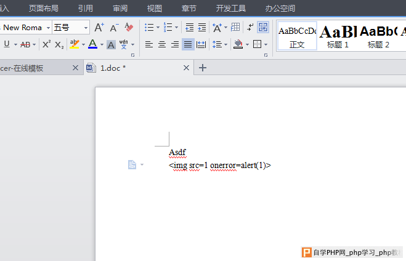406x261 pixels.
Task: Open paragraph layout icon beside text
Action: click(x=132, y=164)
